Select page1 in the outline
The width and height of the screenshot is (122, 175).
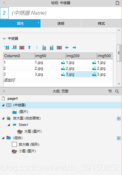tap(12, 98)
